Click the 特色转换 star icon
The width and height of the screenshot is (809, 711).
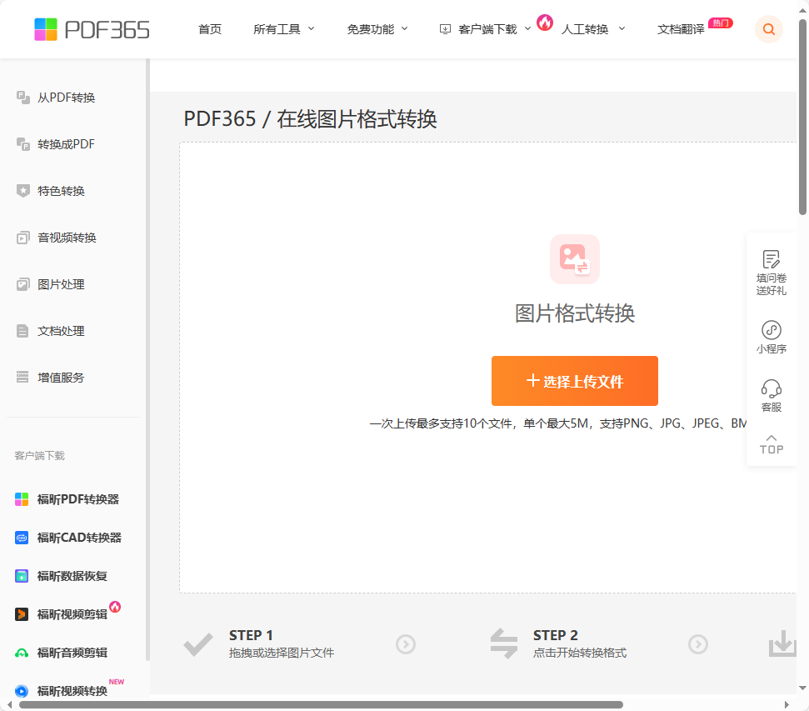coord(23,191)
